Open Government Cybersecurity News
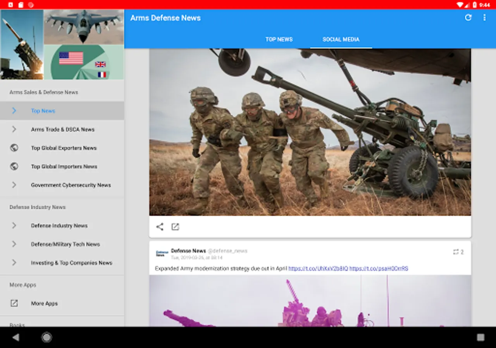The image size is (496, 348). [62, 185]
